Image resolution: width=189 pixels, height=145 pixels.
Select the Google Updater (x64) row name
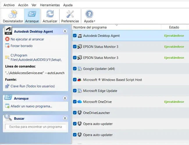99,69
